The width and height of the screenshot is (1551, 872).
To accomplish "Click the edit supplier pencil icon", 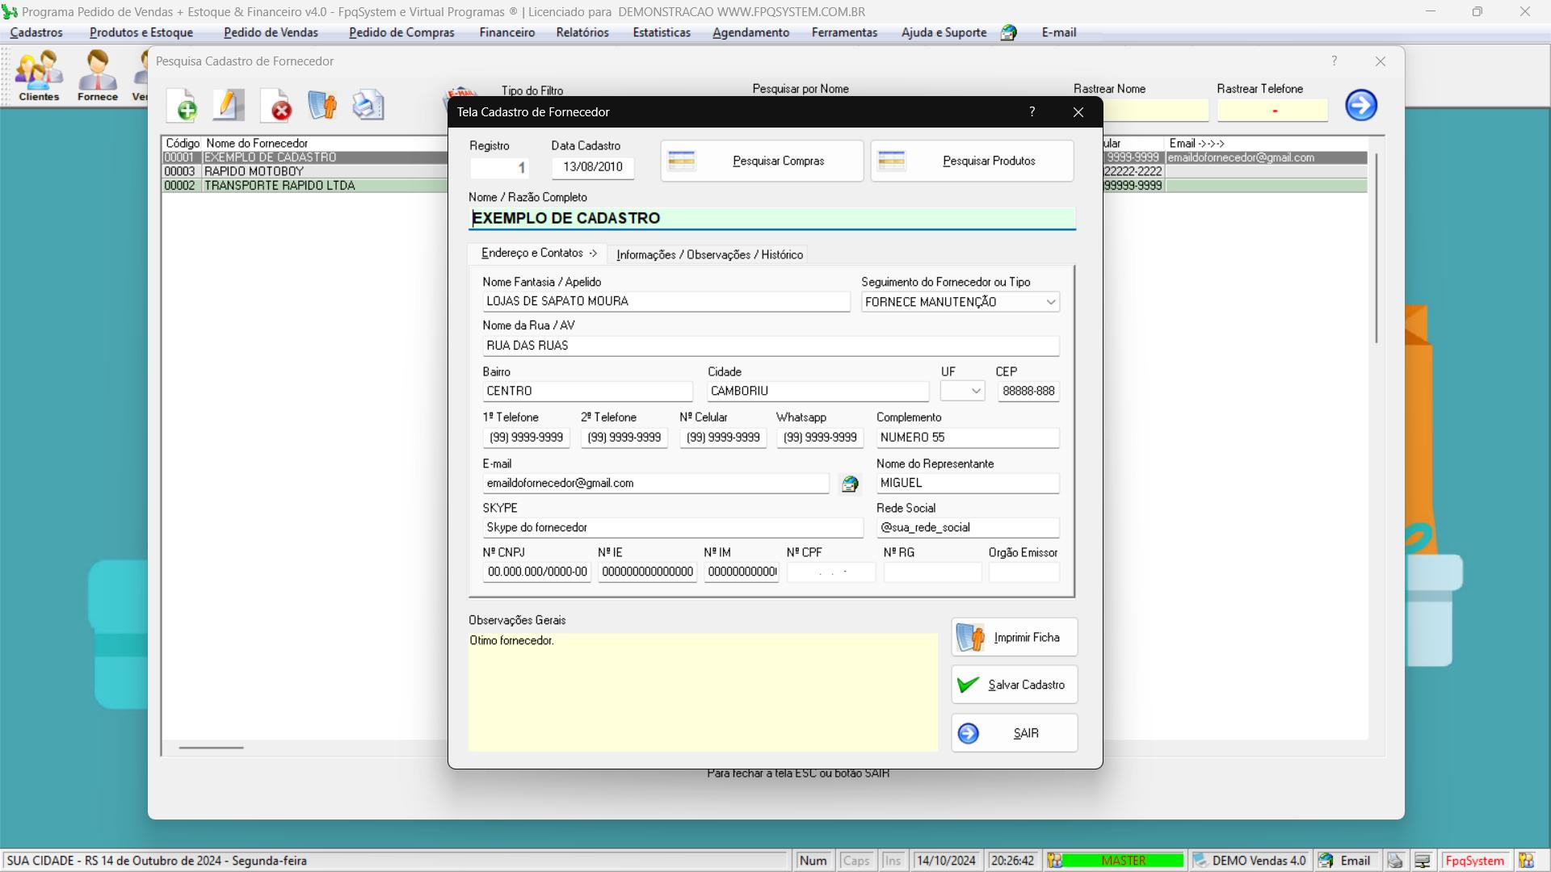I will [x=229, y=106].
